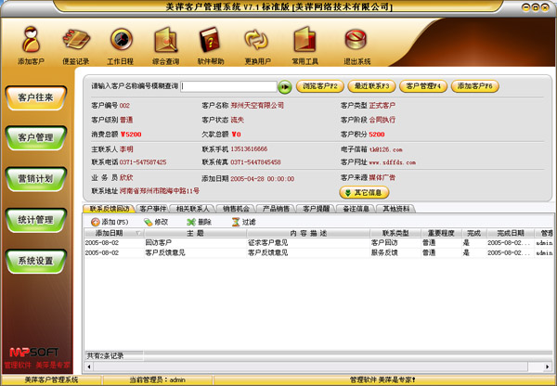Screen dimensions: 557x386
Task: Open the 工作日程 schedule icon
Action: 121,41
